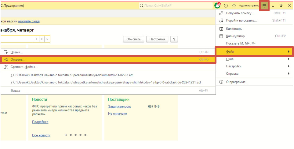Select Получить ссылку menu item
294x149 pixels.
[254, 13]
